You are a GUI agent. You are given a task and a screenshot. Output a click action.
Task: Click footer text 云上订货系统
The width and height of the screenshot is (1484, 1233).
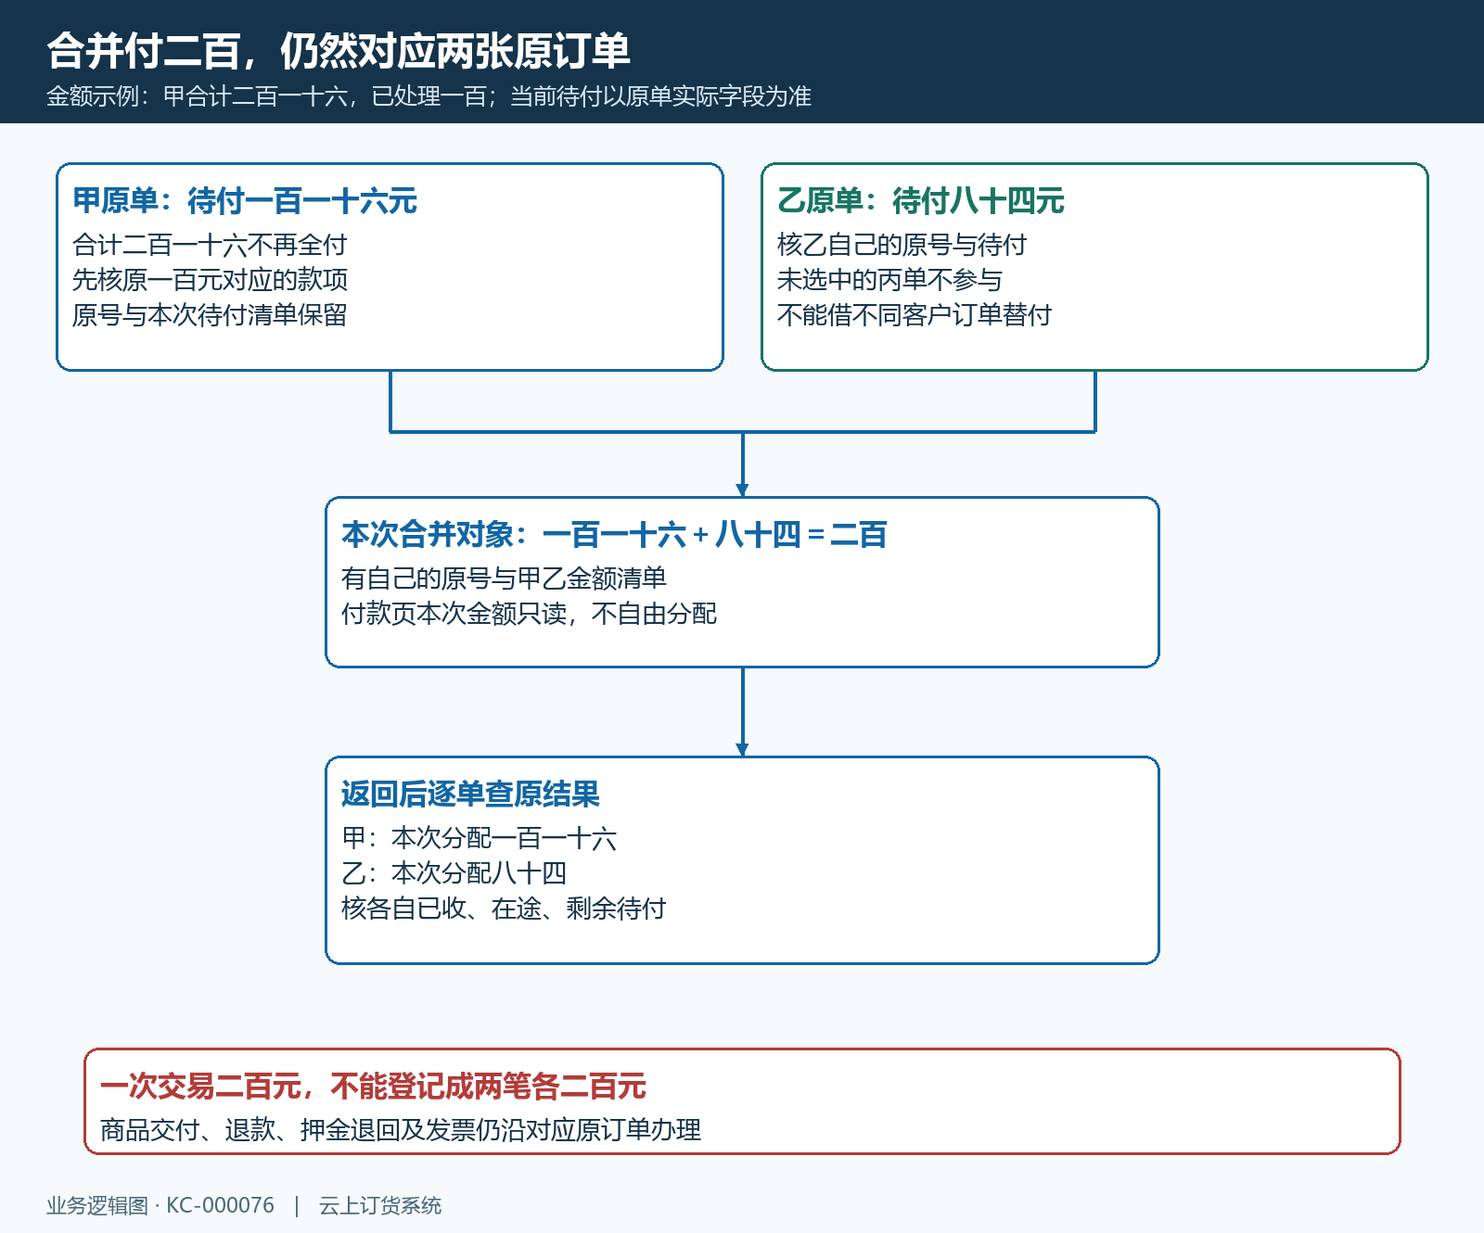pyautogui.click(x=380, y=1205)
